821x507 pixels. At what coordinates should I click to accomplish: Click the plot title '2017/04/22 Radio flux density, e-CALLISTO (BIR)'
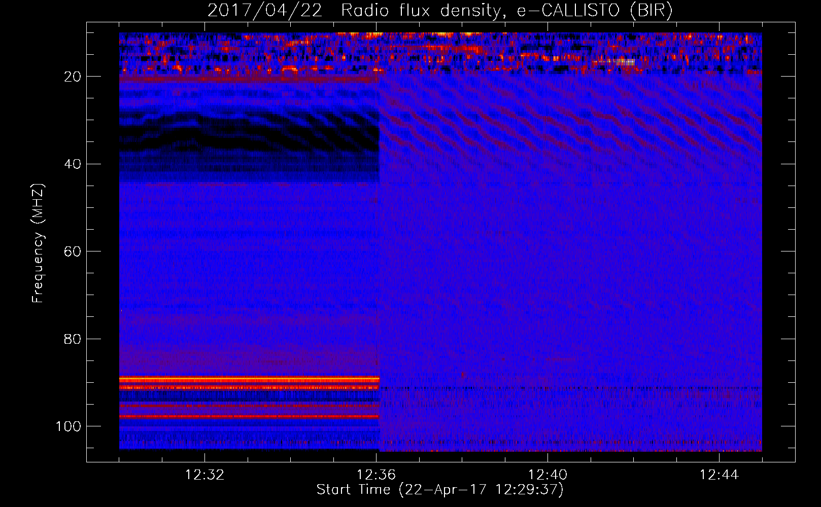pyautogui.click(x=440, y=11)
